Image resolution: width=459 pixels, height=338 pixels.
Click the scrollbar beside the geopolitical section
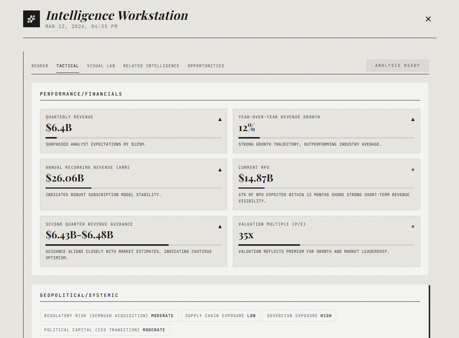[429, 310]
